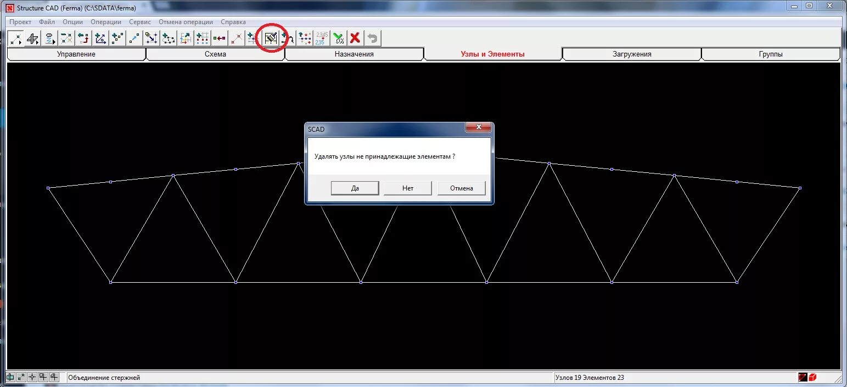The height and width of the screenshot is (387, 847).
Task: Click the plus with dotted loop nodes icon
Action: tap(169, 38)
